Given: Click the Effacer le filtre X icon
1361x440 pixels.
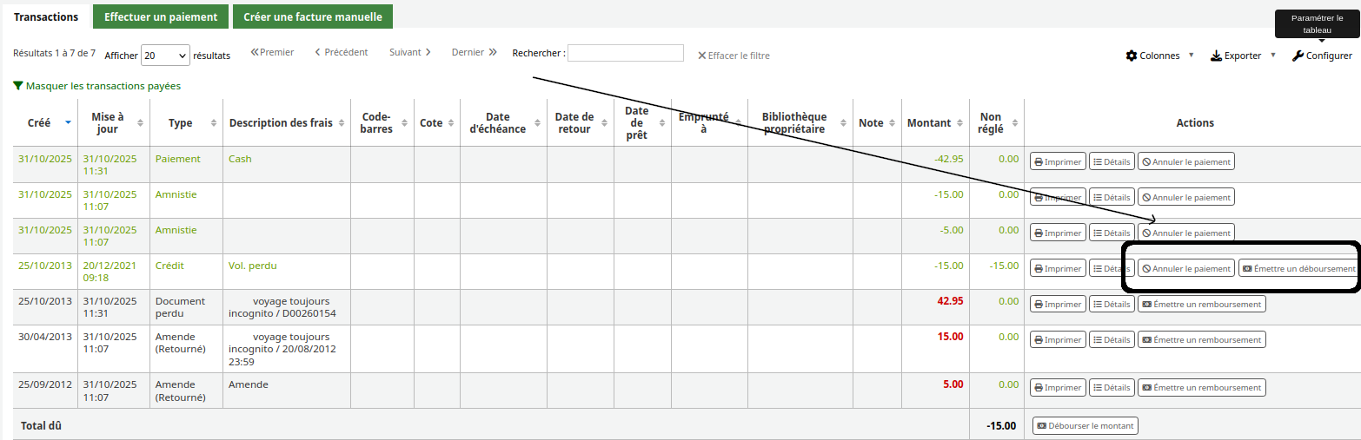Looking at the screenshot, I should point(702,56).
